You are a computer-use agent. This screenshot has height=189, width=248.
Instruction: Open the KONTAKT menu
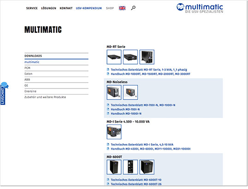(x=66, y=8)
